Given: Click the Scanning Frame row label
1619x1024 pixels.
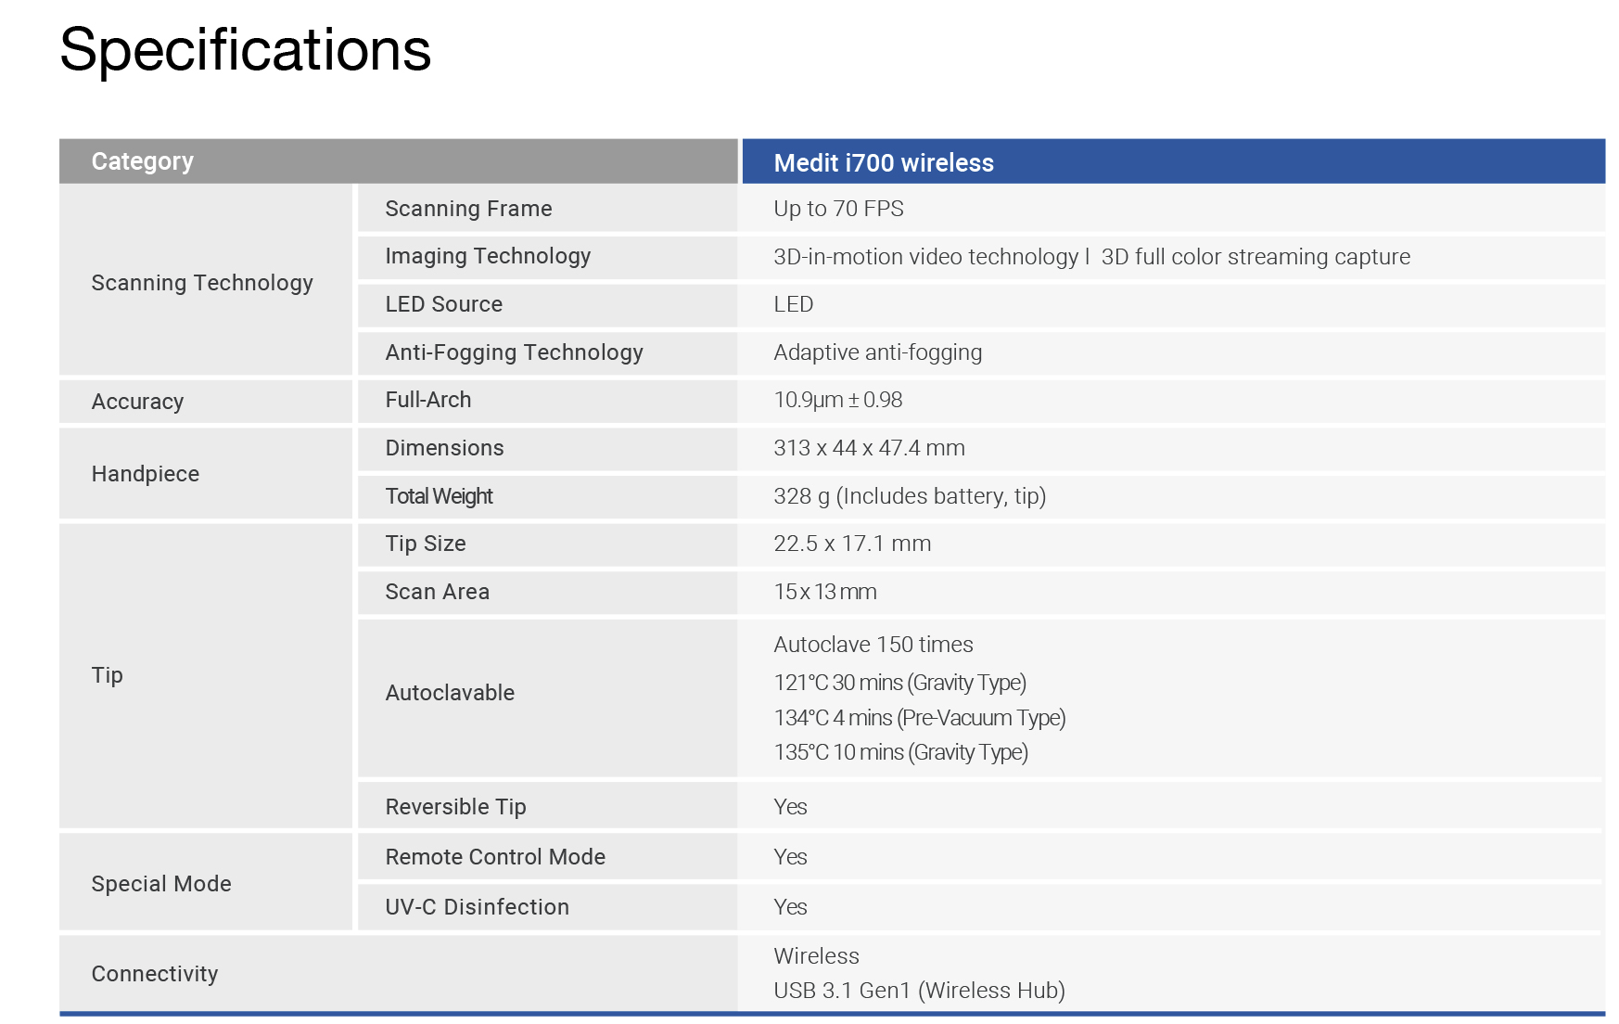Looking at the screenshot, I should pyautogui.click(x=468, y=208).
